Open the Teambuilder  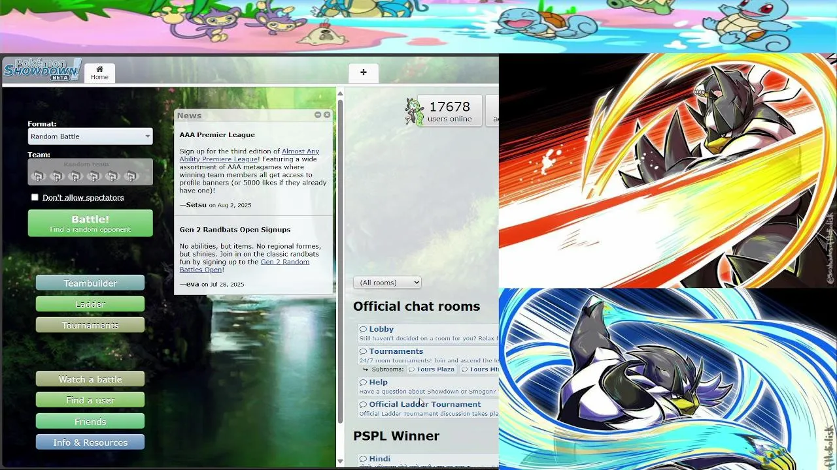pos(90,283)
